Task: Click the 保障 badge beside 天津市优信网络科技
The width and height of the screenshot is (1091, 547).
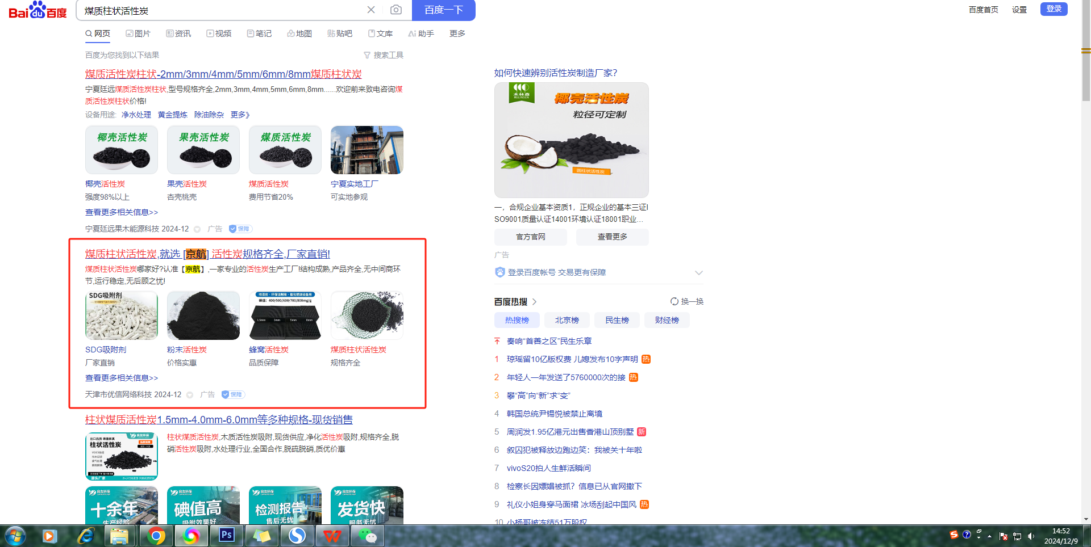Action: [234, 394]
